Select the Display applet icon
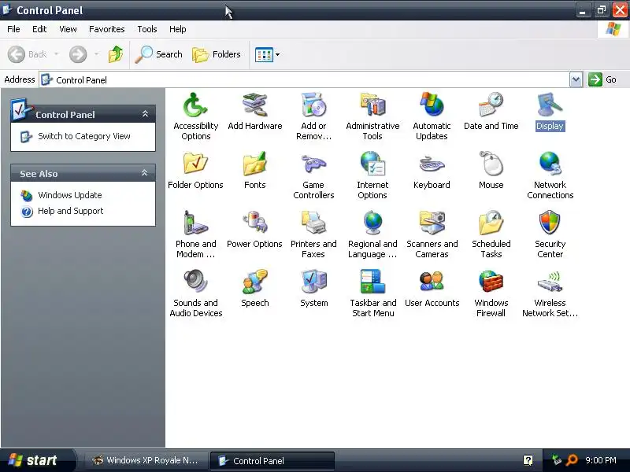The width and height of the screenshot is (630, 472). point(550,105)
